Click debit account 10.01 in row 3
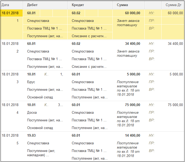The height and width of the screenshot is (162, 185). click(x=31, y=74)
